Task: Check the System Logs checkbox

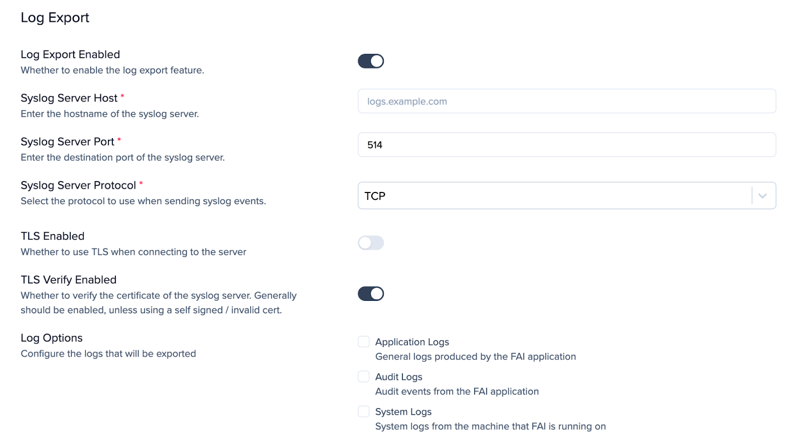Action: [x=363, y=411]
